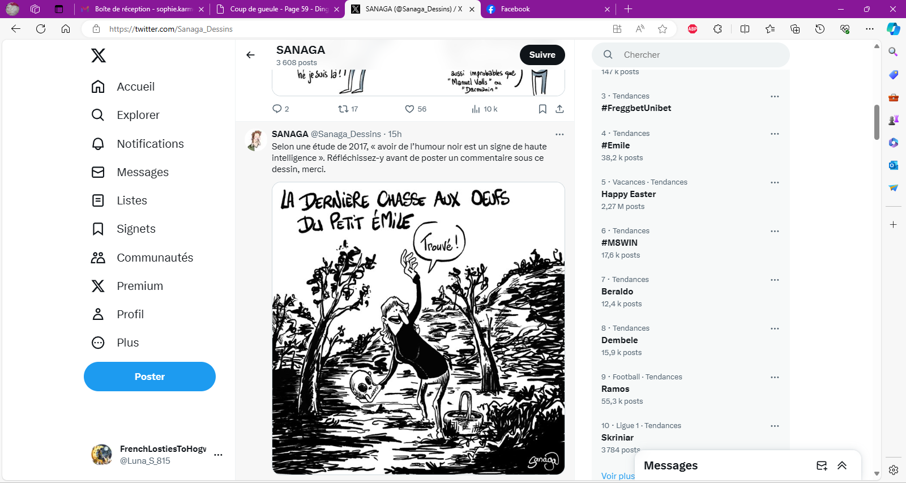Open the Dembele trend
This screenshot has width=906, height=483.
[619, 340]
